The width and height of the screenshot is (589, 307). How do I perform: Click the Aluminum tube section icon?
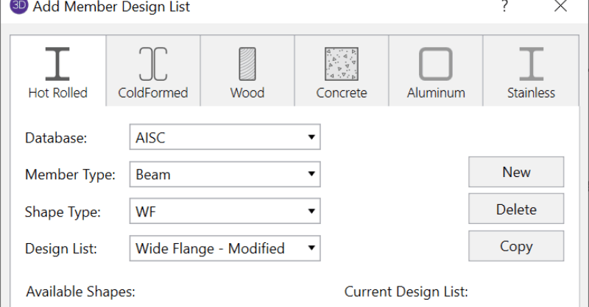point(436,65)
